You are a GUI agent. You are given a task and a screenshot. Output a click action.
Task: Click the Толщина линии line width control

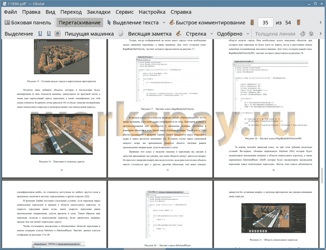pyautogui.click(x=275, y=34)
